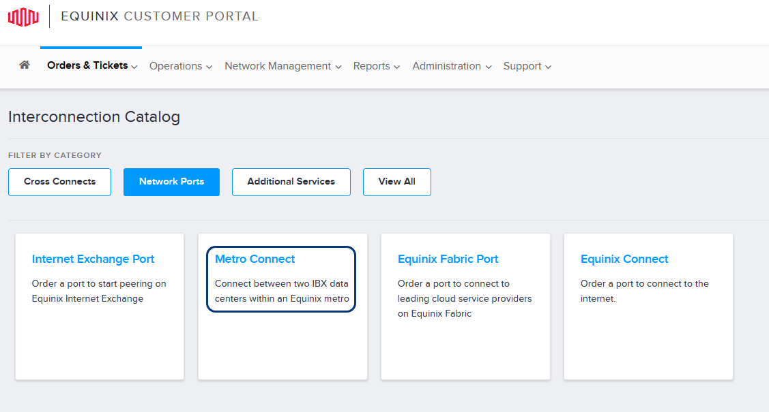
Task: Click the chevron next to Orders & Tickets
Action: 134,67
